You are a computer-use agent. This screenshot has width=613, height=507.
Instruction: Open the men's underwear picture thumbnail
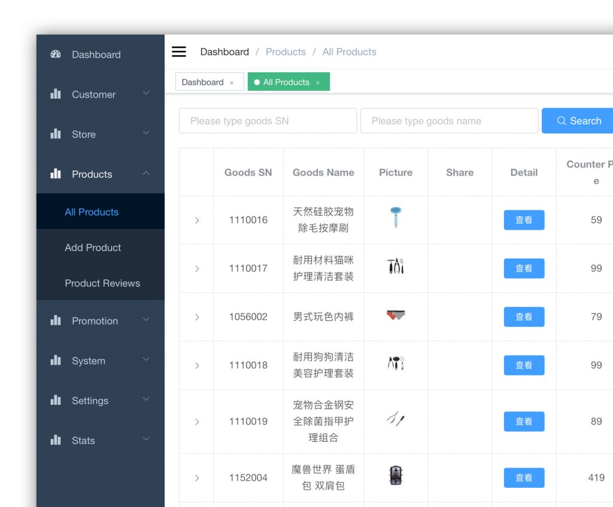pyautogui.click(x=396, y=315)
